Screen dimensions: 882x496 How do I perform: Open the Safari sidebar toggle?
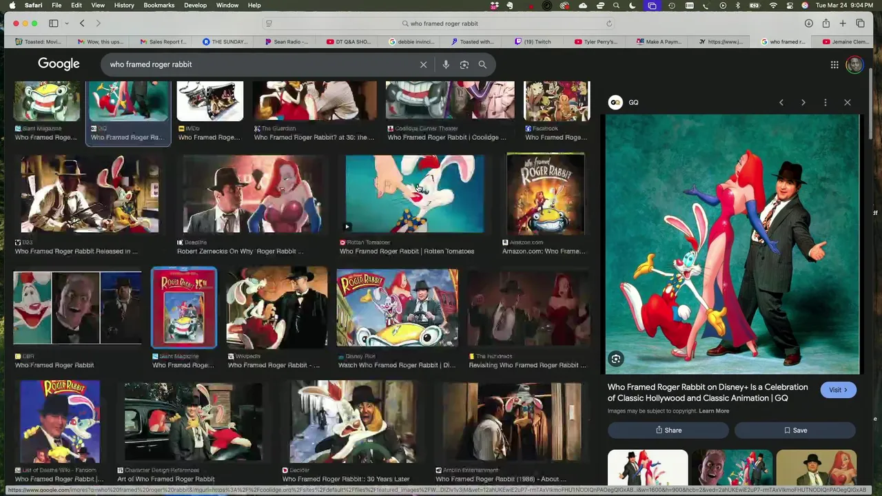(x=53, y=23)
